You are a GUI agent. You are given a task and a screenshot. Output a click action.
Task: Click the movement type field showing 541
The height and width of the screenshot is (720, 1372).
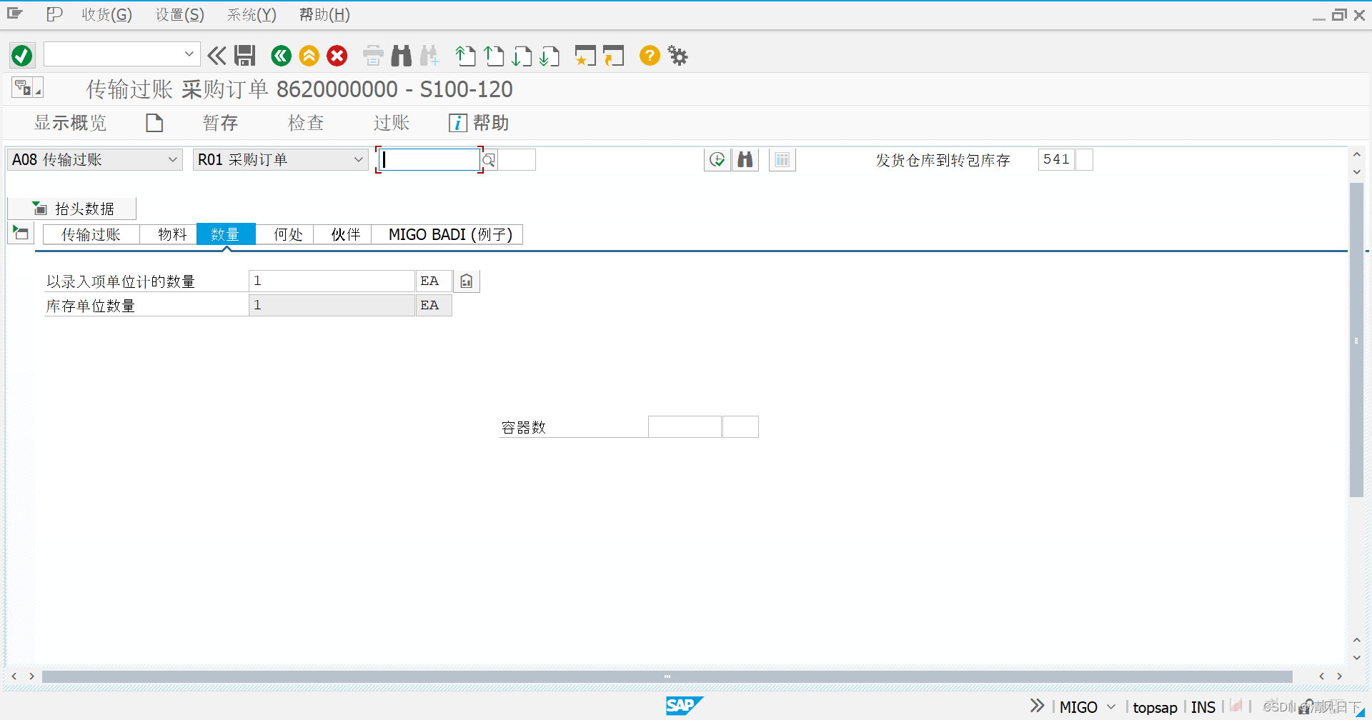click(x=1056, y=159)
